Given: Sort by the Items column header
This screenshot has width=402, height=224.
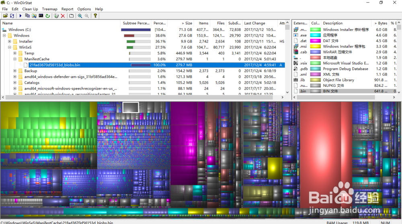Looking at the screenshot, I should click(x=202, y=23).
